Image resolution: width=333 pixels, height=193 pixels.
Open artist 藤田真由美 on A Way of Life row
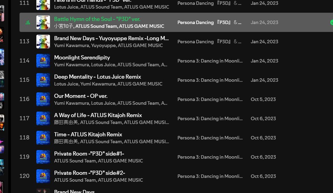coord(66,122)
